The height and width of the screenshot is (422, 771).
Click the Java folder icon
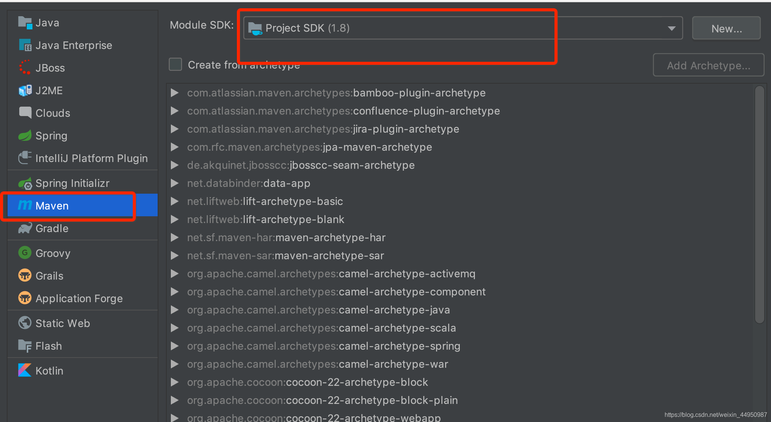tap(25, 23)
